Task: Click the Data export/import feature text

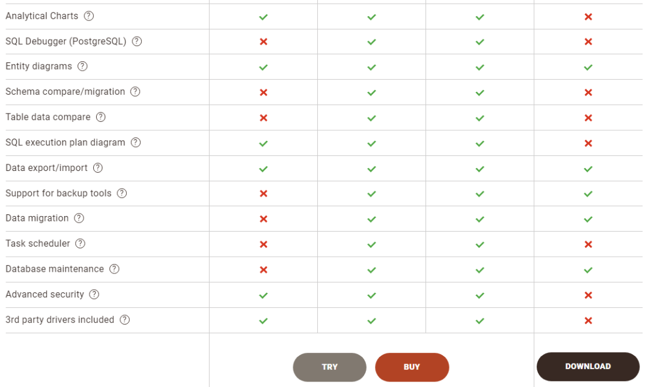Action: (x=46, y=168)
